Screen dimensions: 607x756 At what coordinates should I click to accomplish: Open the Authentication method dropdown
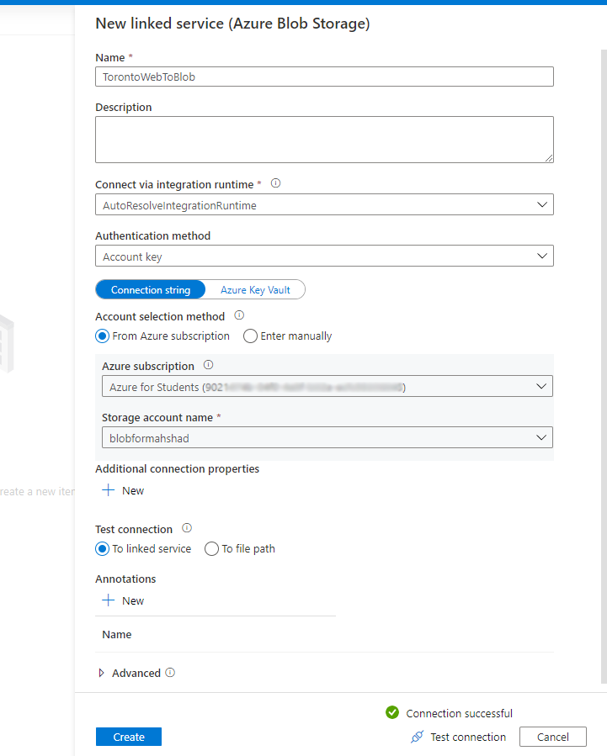(x=324, y=256)
